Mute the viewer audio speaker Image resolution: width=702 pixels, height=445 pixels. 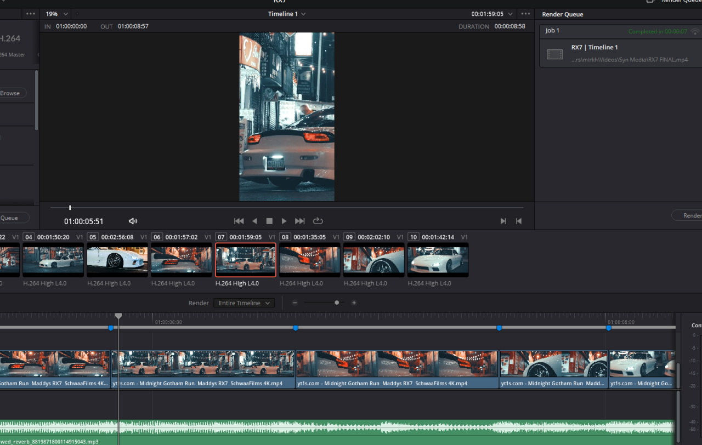[x=133, y=221]
